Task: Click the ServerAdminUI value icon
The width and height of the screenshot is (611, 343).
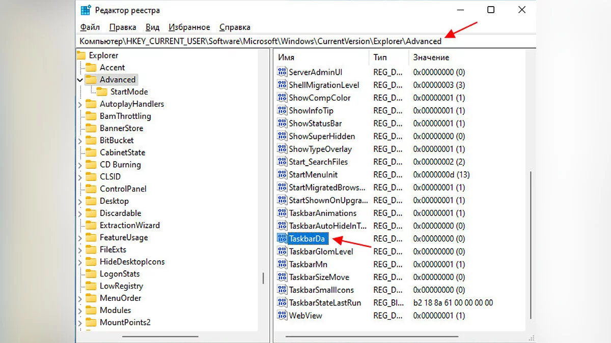Action: 282,72
